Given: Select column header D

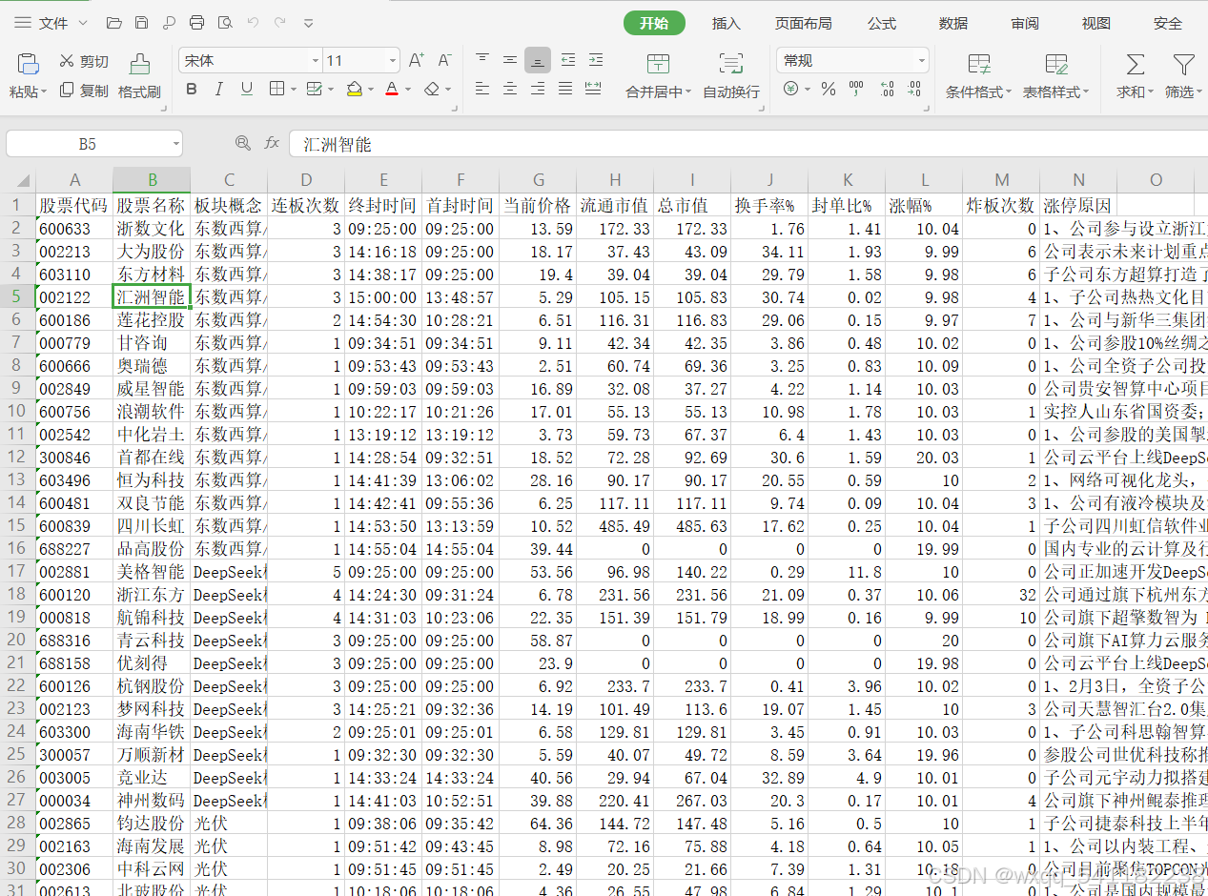Looking at the screenshot, I should point(306,180).
